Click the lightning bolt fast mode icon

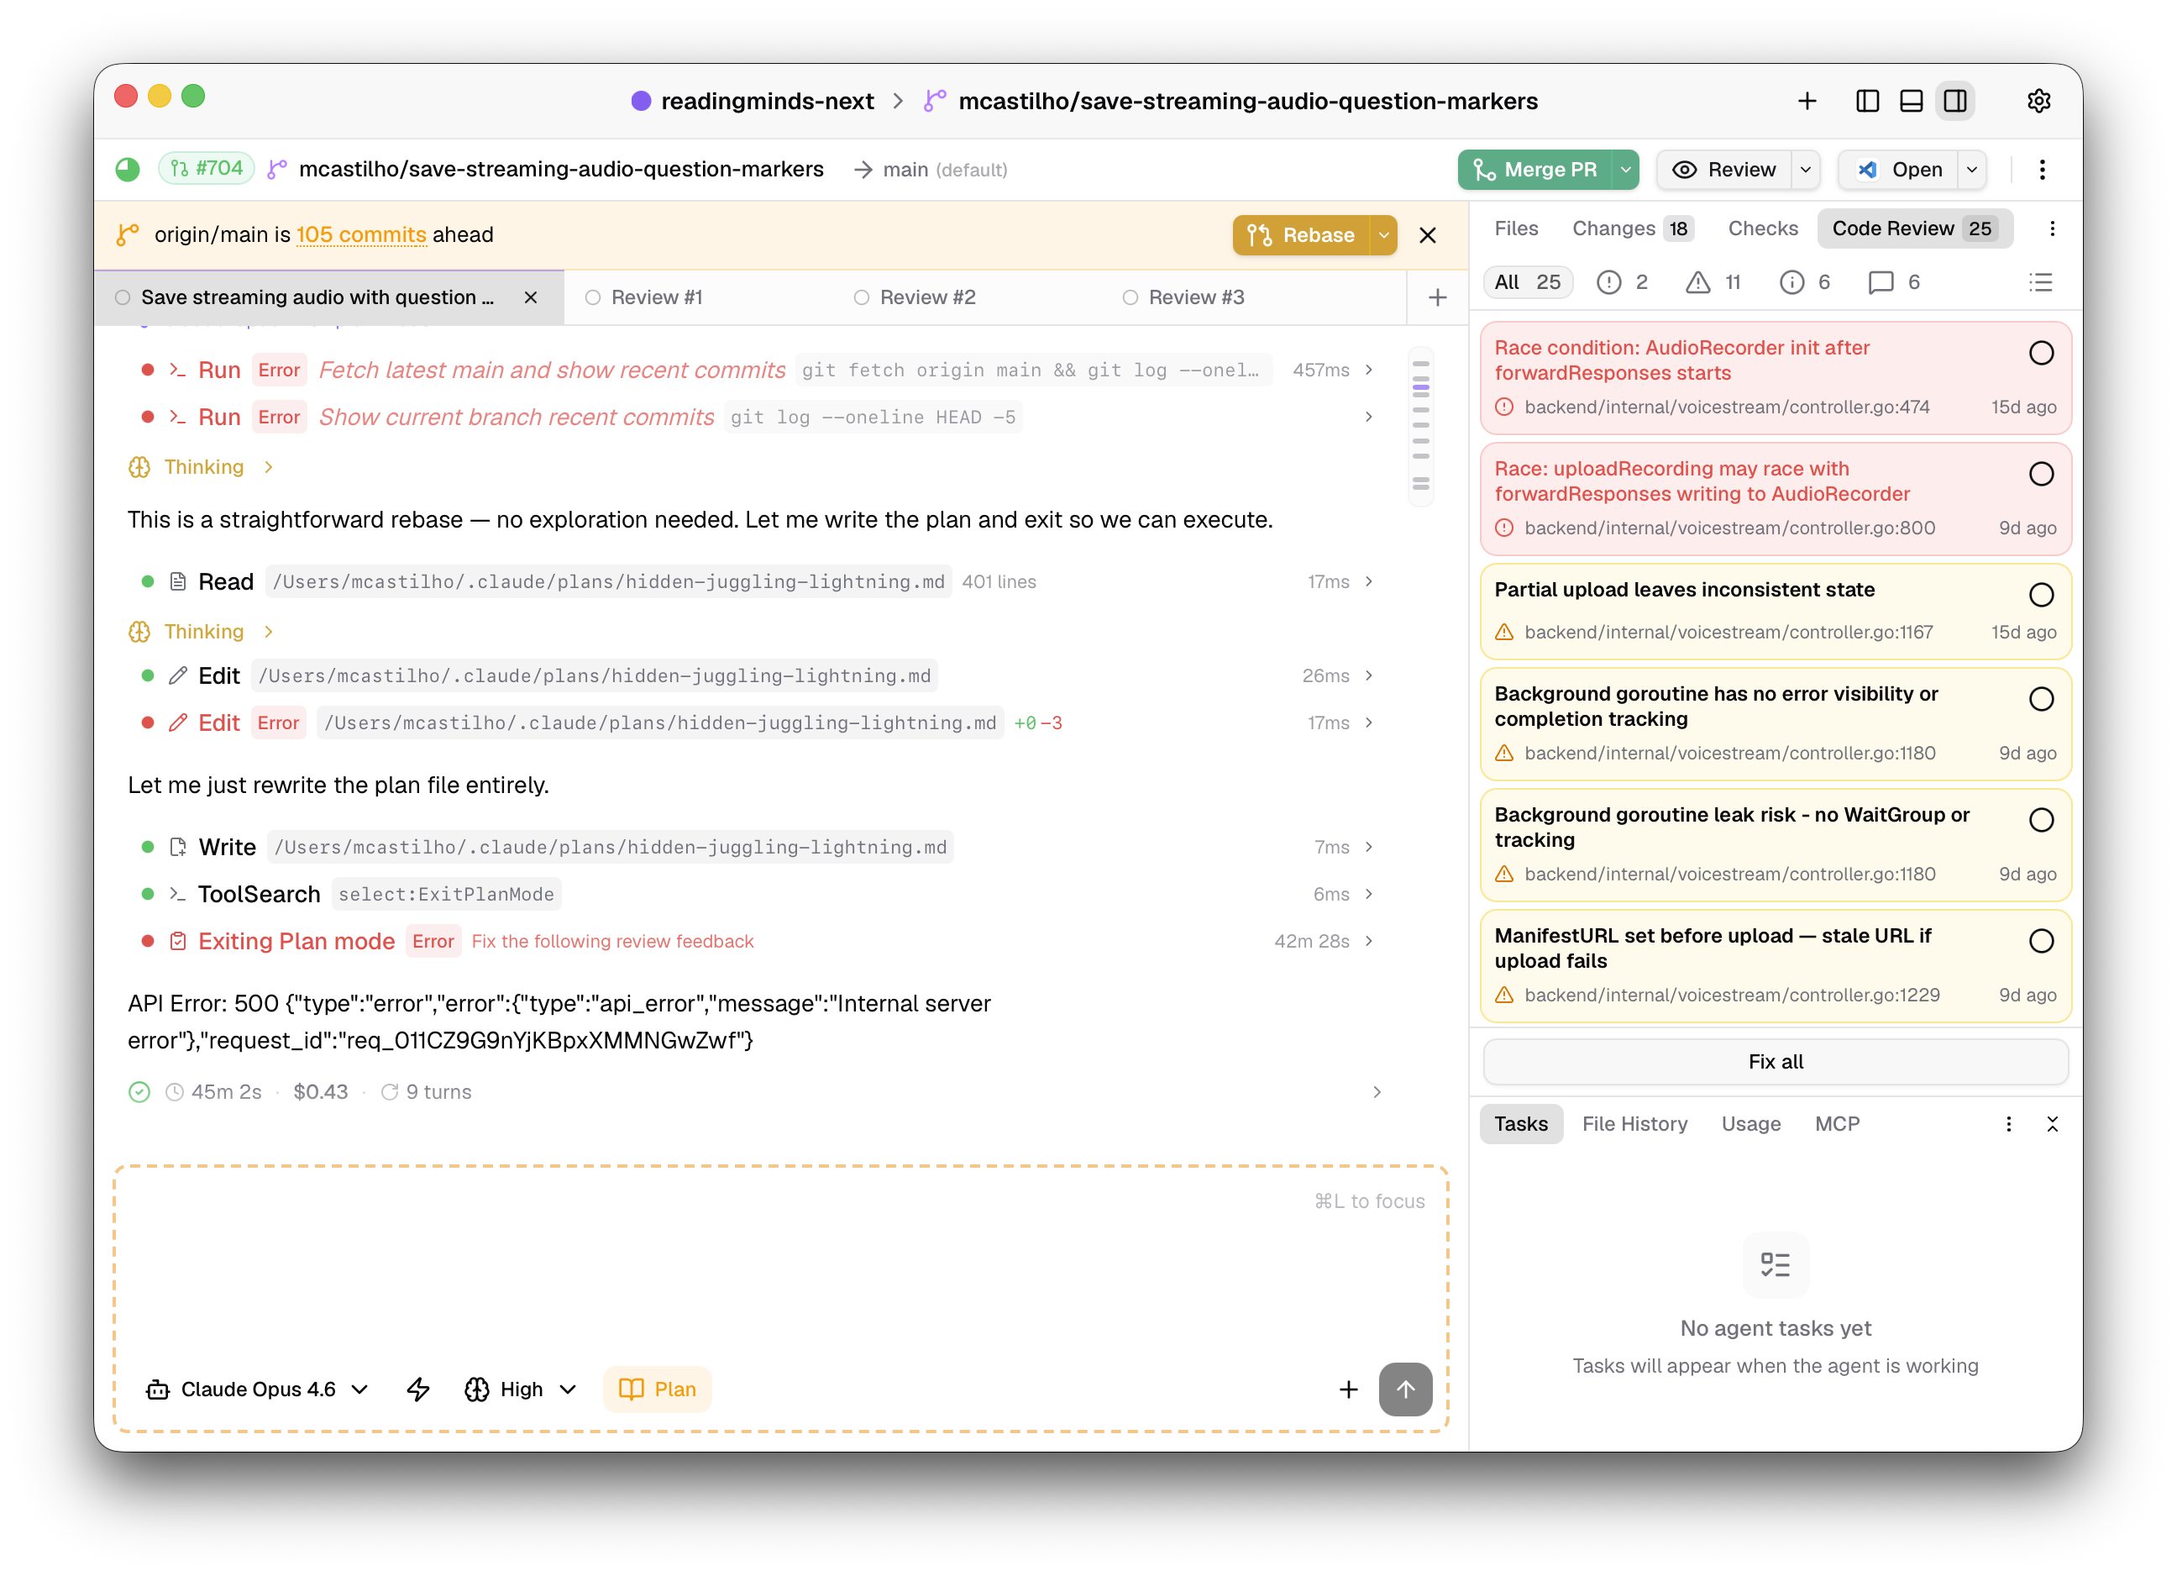click(x=418, y=1389)
